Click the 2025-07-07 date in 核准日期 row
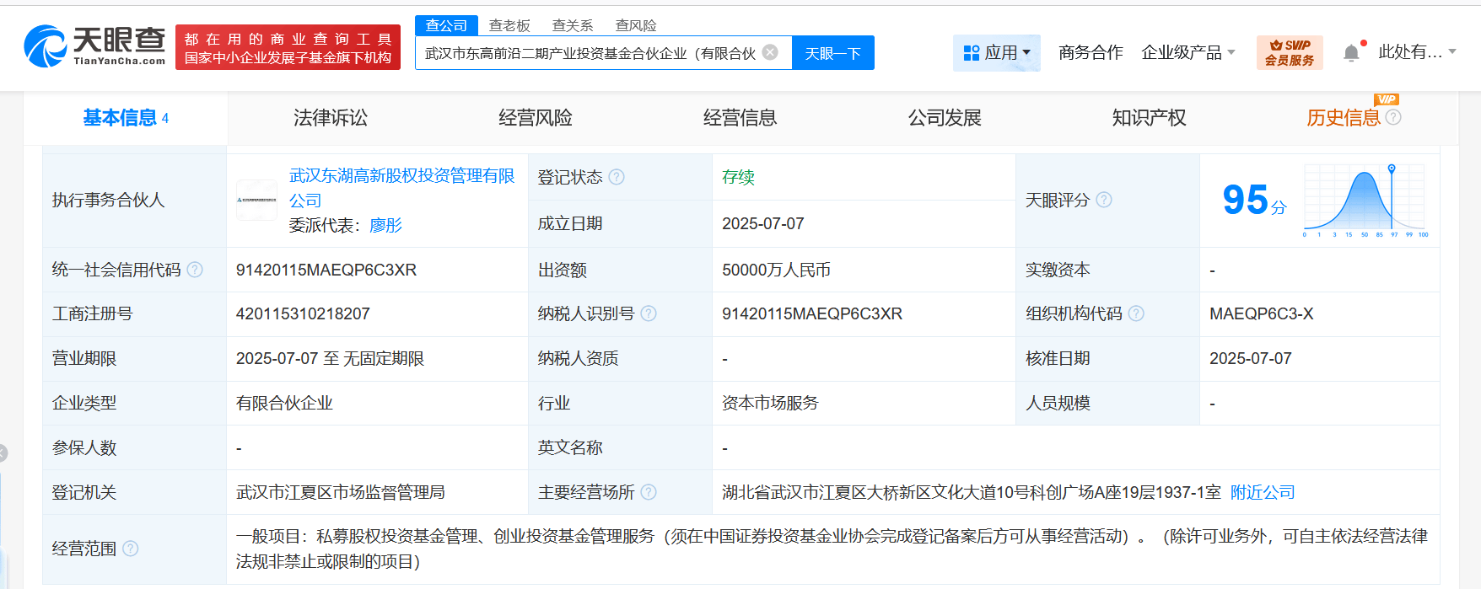This screenshot has height=589, width=1481. coord(1251,358)
